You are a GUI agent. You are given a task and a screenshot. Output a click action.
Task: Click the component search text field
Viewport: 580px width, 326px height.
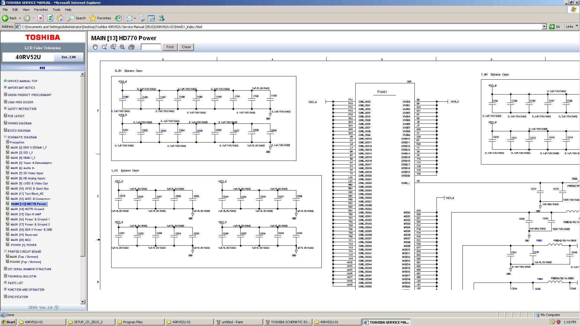point(151,47)
